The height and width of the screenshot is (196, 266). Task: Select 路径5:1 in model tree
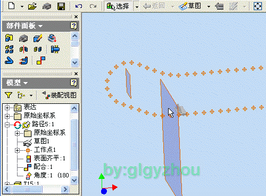pos(43,124)
